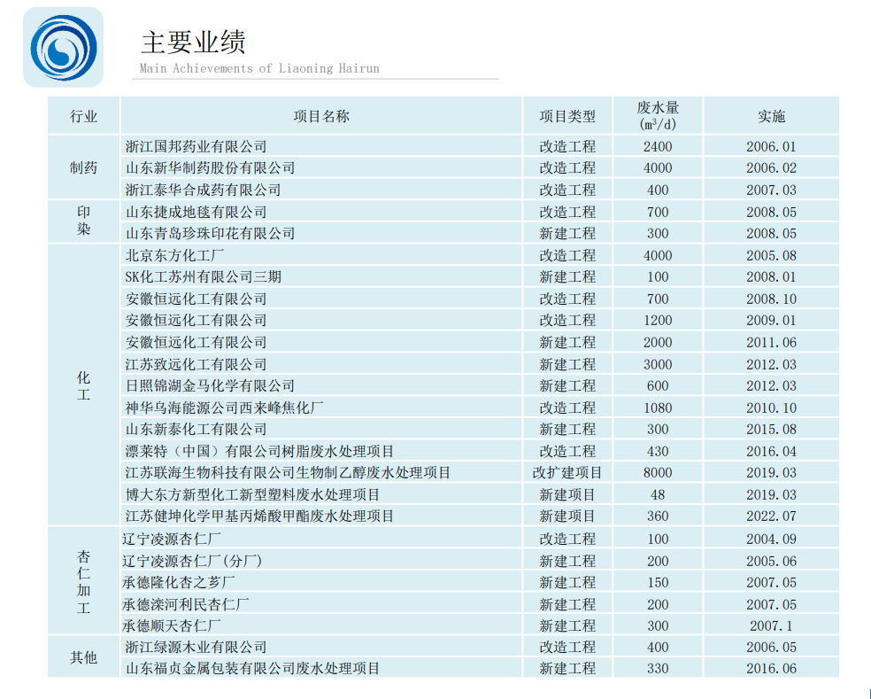This screenshot has height=699, width=871.
Task: Select the 杏仁加工 industry cell
Action: (84, 582)
